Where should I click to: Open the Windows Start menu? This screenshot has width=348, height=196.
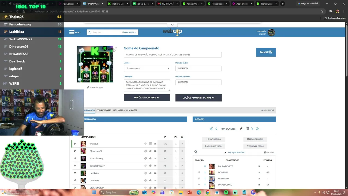pos(94,192)
